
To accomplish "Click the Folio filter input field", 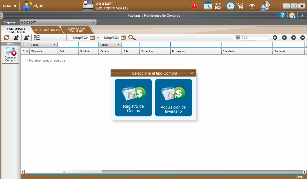I will coord(68,45).
